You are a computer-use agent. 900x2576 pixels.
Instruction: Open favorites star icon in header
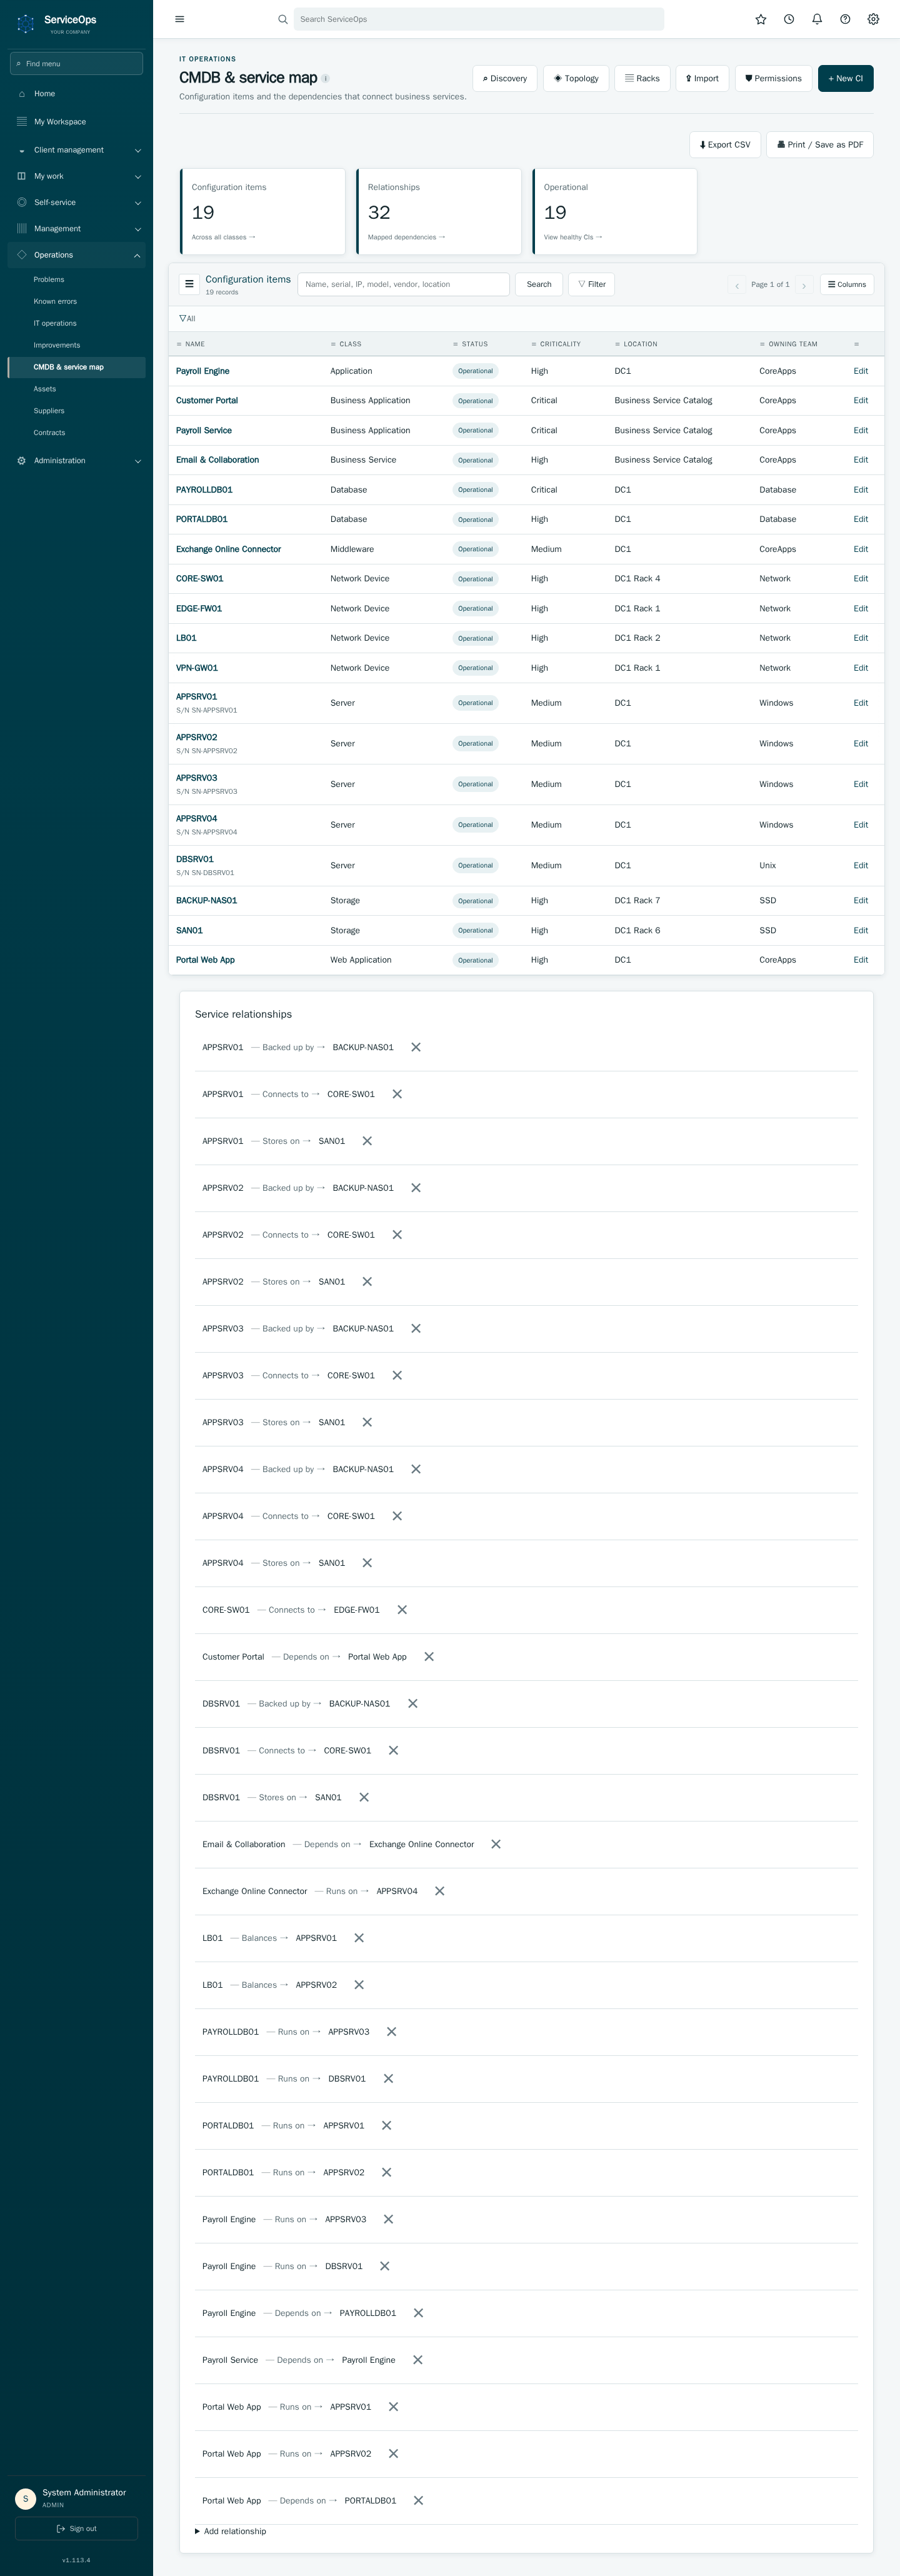(x=761, y=19)
